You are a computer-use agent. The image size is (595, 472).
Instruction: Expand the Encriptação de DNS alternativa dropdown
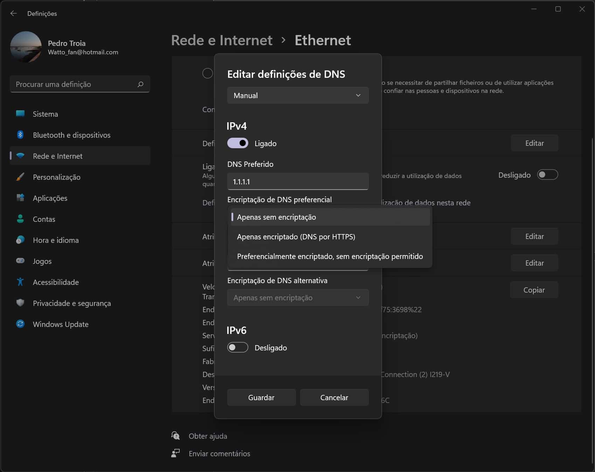[298, 298]
